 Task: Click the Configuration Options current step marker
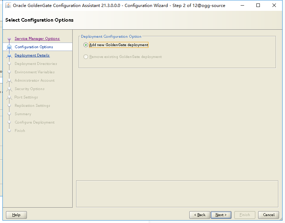pos(9,47)
